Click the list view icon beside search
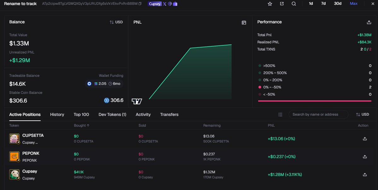 (x=280, y=115)
